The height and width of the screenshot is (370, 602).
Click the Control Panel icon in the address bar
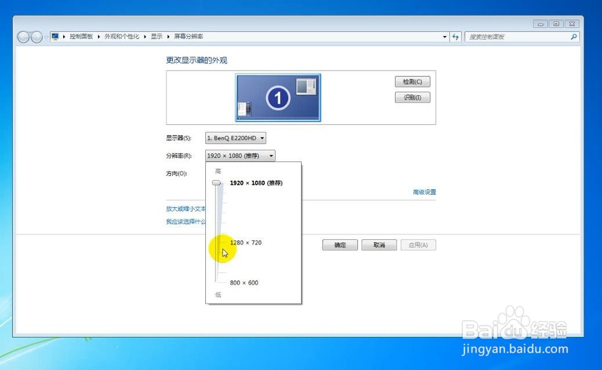tap(55, 36)
